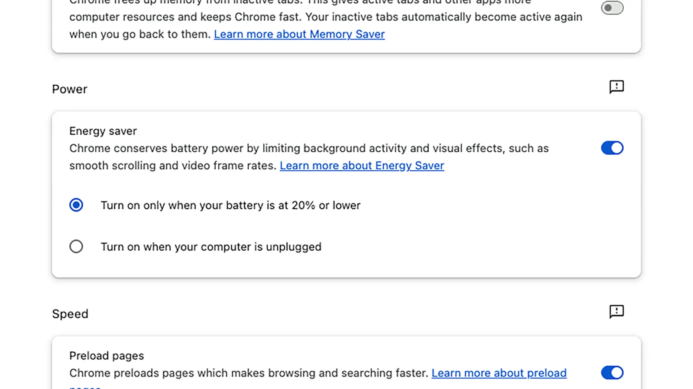Open Learn more about Memory Saver link
Viewport: 693px width, 389px height.
[299, 34]
